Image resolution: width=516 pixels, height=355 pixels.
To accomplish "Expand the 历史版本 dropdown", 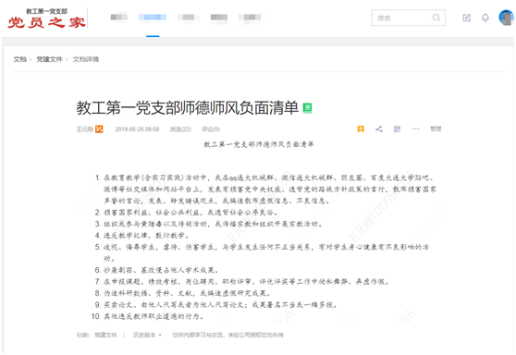I will 147,335.
